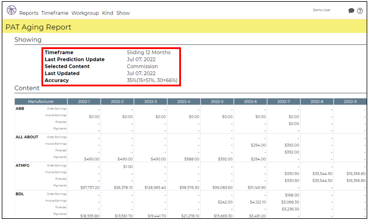The height and width of the screenshot is (220, 369).
Task: Click the 2022-7 column header
Action: [x=284, y=102]
